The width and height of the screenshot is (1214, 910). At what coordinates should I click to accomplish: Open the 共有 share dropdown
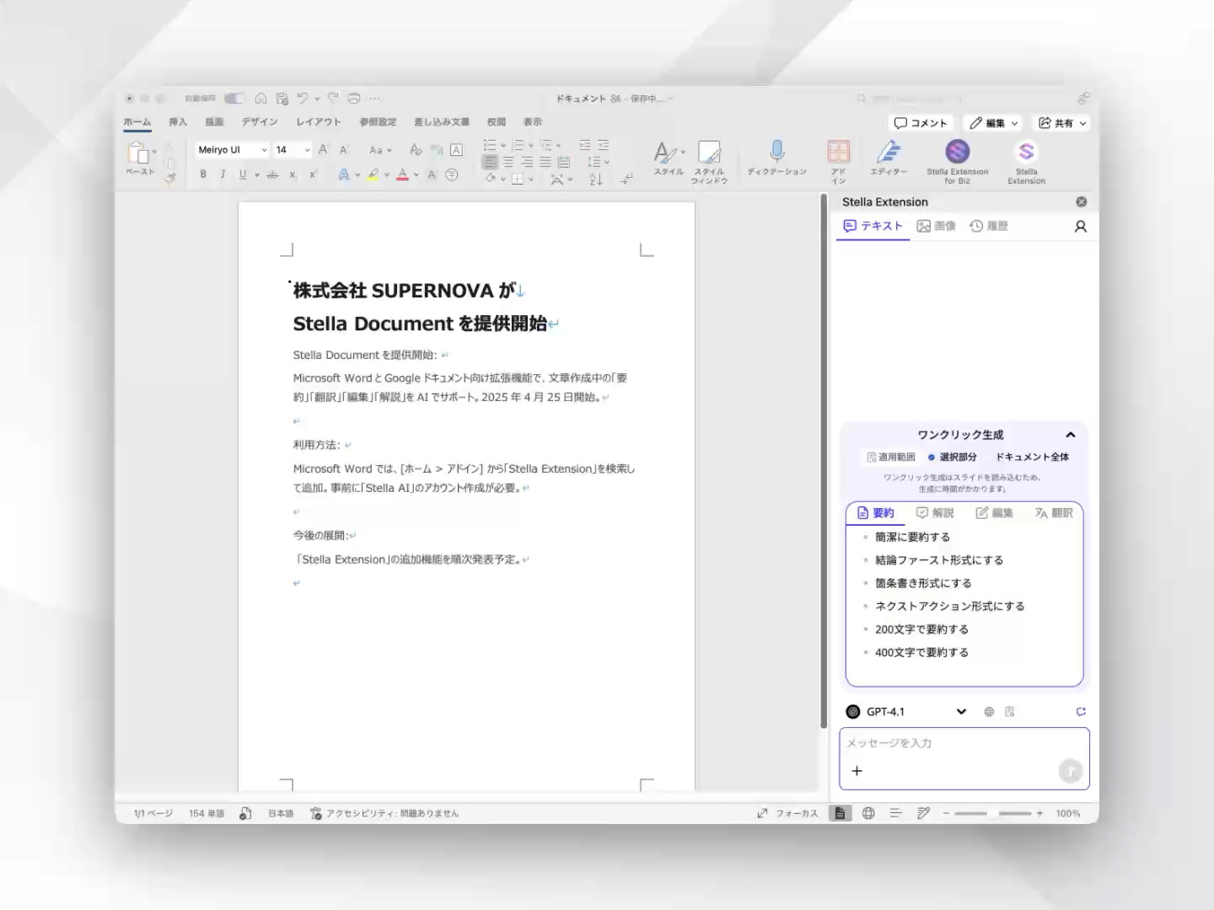pyautogui.click(x=1061, y=123)
